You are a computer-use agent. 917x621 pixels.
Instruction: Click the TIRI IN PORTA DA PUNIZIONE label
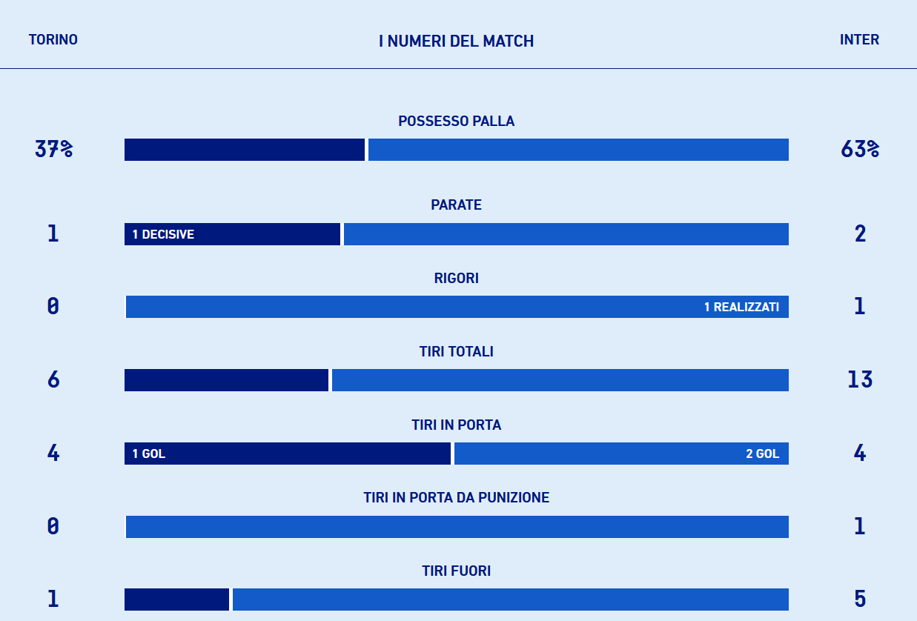point(456,498)
